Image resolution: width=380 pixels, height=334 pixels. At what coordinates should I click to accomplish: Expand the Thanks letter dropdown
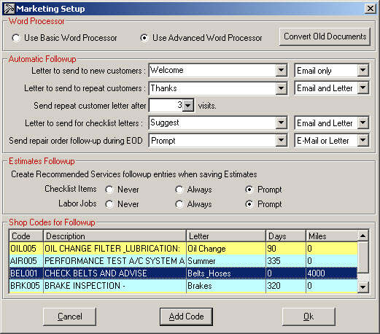(x=281, y=88)
